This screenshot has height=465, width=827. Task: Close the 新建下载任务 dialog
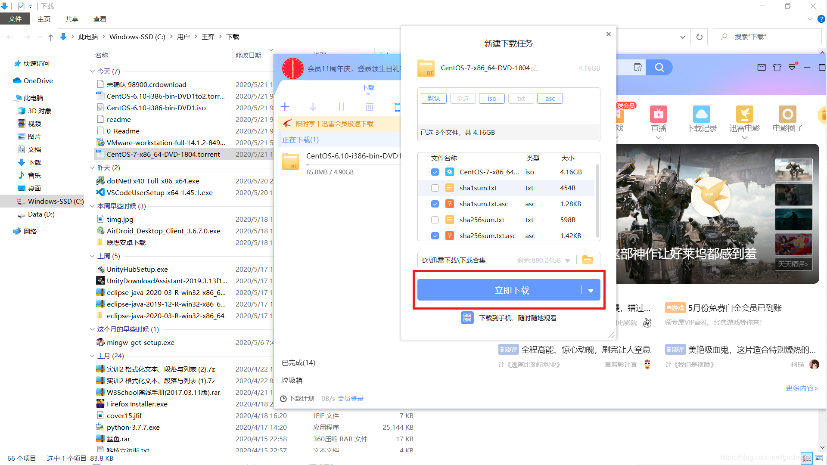tap(608, 34)
